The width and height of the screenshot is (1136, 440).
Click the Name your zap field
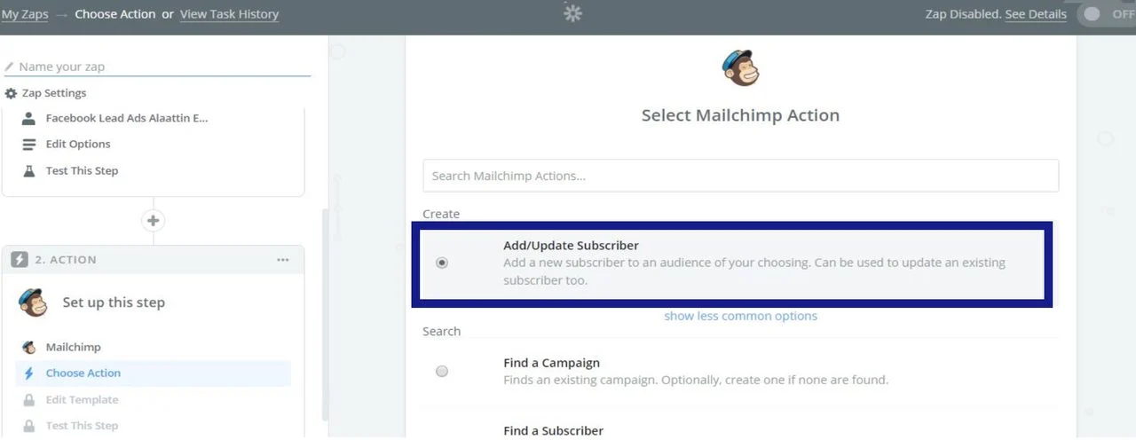(x=157, y=67)
